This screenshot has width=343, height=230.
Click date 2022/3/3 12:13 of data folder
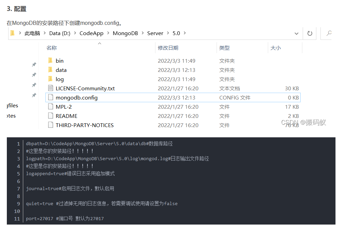(x=177, y=70)
